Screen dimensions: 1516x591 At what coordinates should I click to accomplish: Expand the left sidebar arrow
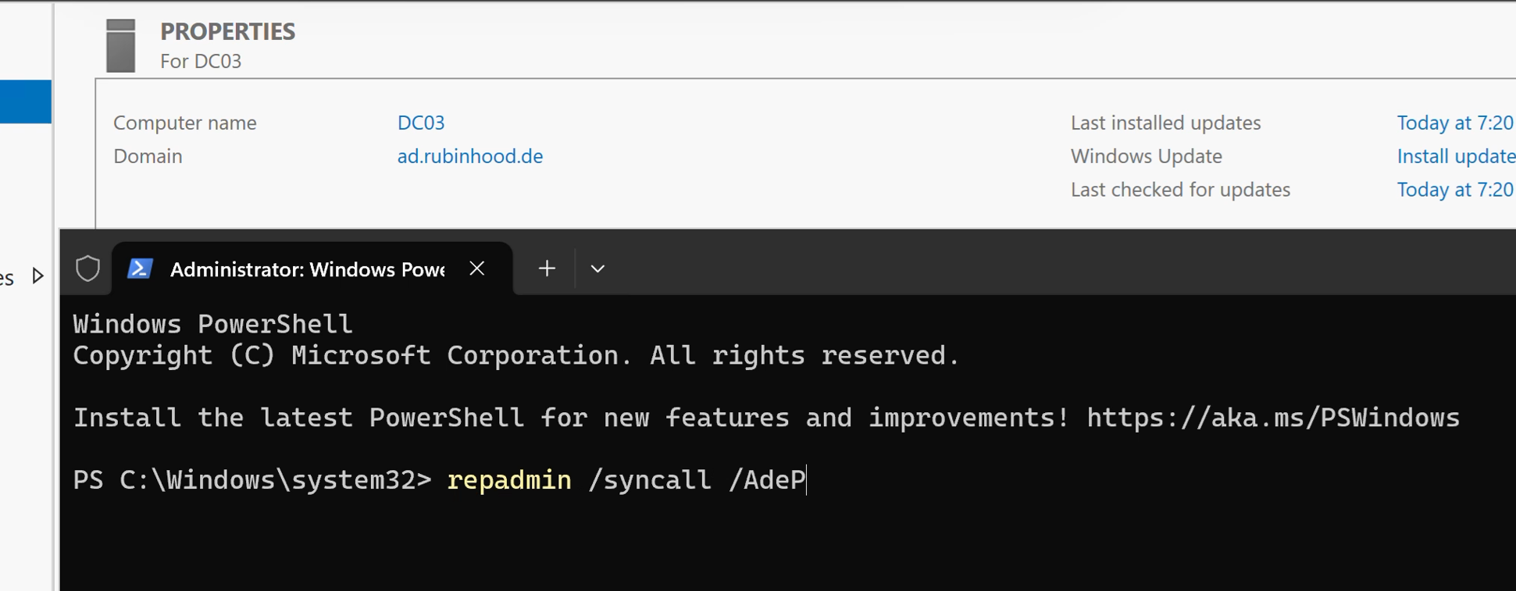click(x=37, y=276)
